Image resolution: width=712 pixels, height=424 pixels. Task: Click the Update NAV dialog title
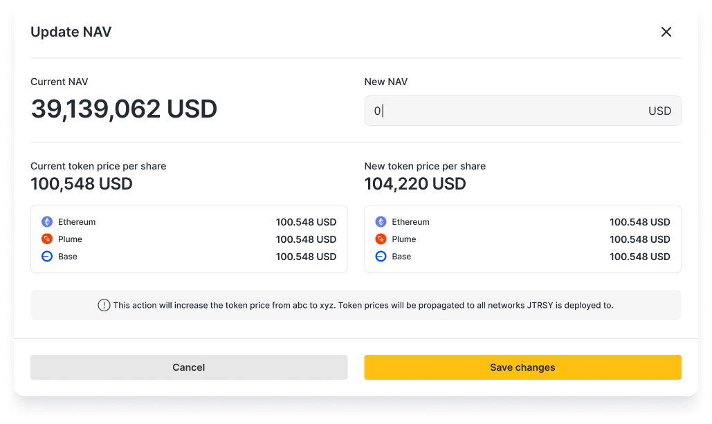[x=71, y=32]
